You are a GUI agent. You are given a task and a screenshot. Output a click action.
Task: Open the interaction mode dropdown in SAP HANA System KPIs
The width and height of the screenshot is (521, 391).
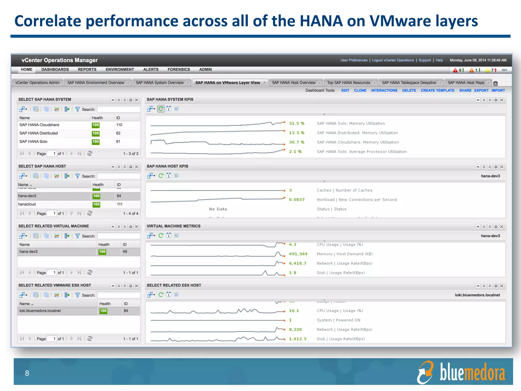click(x=151, y=109)
